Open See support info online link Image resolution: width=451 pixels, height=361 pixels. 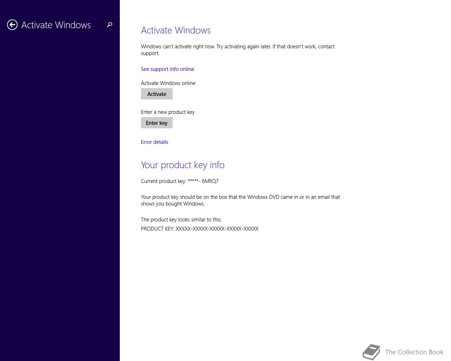tap(167, 69)
